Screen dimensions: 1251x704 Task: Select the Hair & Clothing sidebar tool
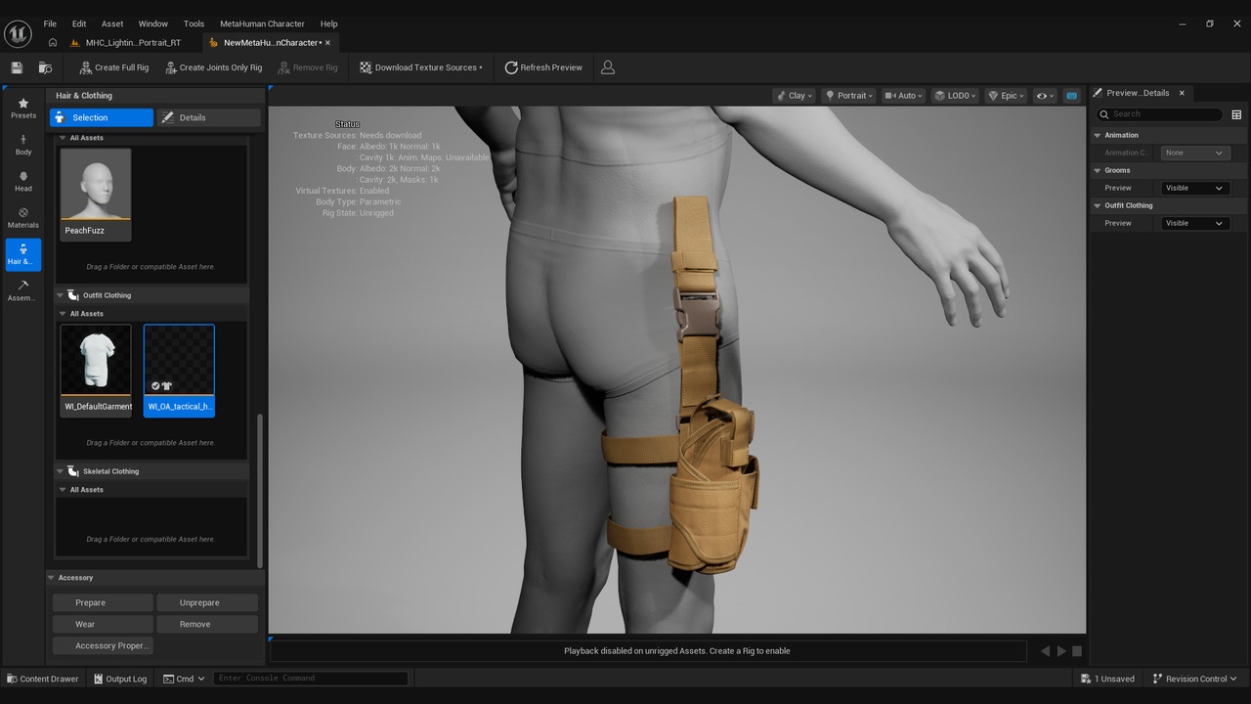click(x=23, y=254)
